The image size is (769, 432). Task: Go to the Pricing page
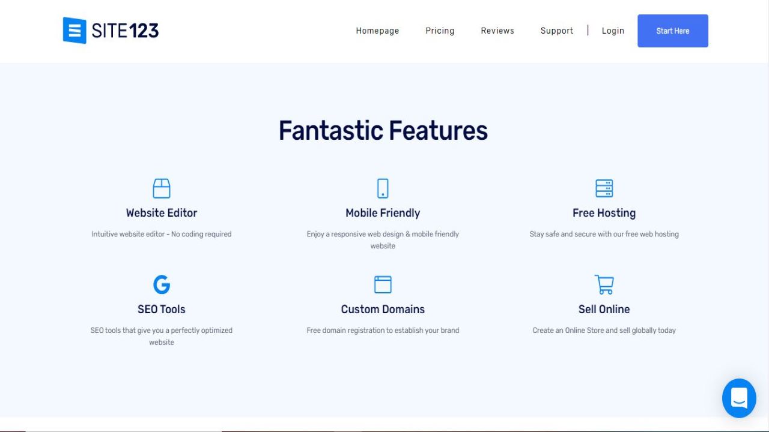tap(440, 31)
